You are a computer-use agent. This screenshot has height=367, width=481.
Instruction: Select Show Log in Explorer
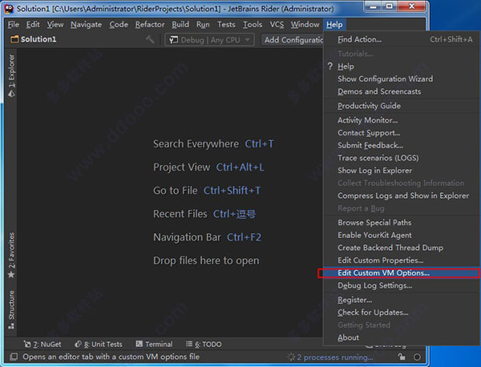[x=402, y=171]
